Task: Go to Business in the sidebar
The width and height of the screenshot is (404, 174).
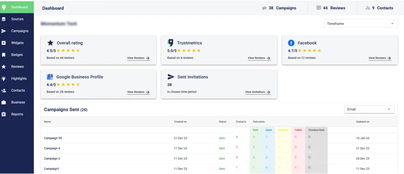Action: click(17, 102)
